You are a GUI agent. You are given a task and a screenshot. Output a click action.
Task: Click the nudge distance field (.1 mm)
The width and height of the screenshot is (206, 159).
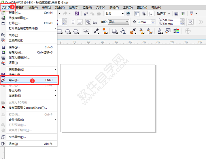click(144, 22)
